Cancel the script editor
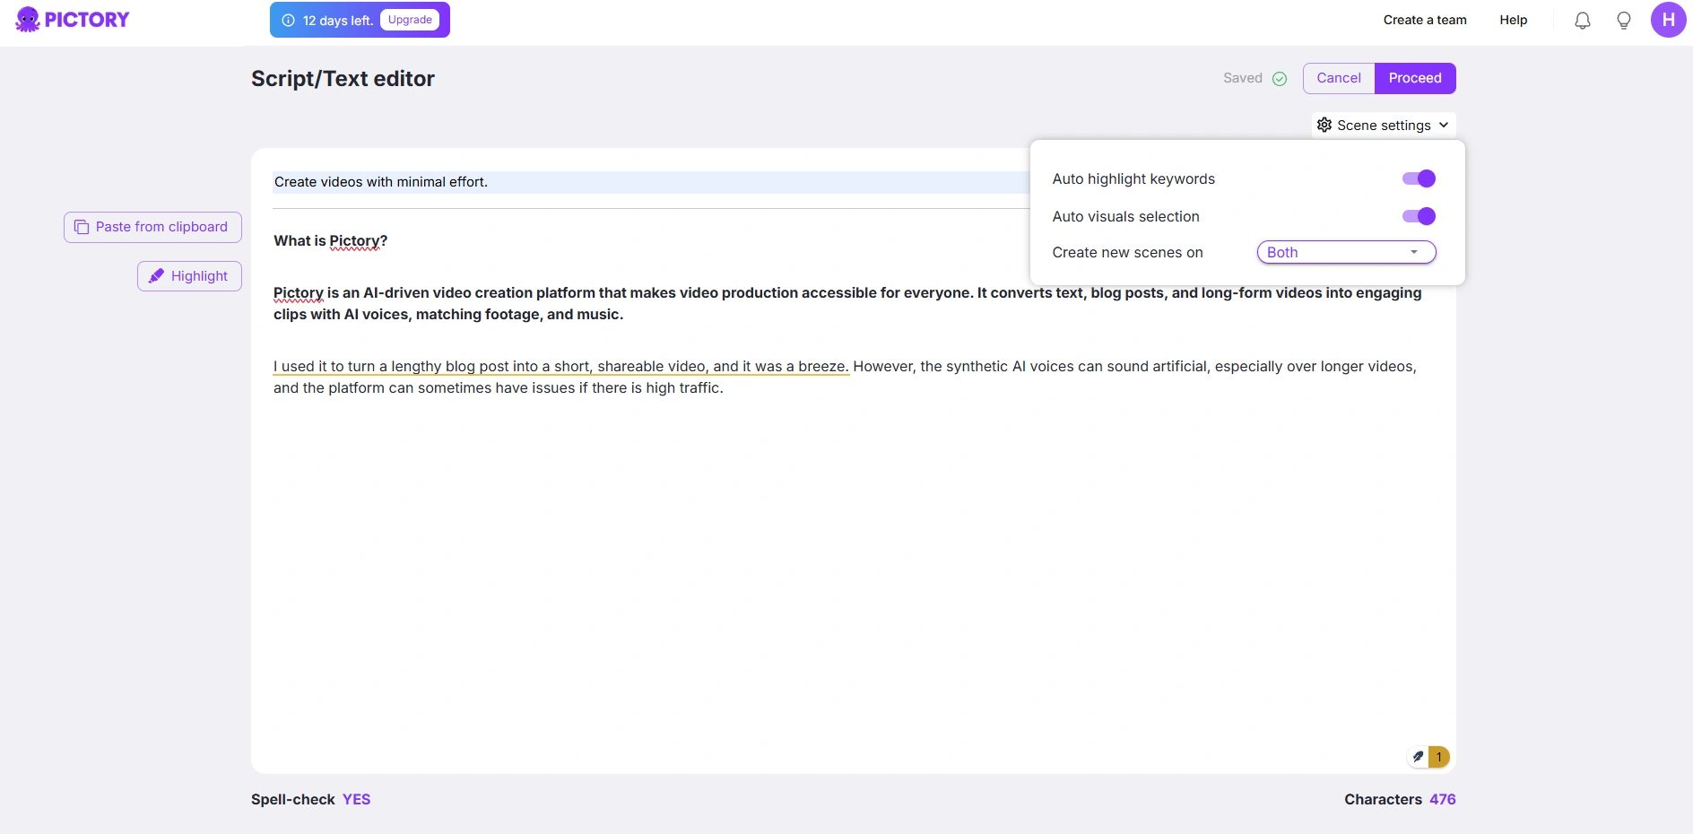 tap(1338, 78)
